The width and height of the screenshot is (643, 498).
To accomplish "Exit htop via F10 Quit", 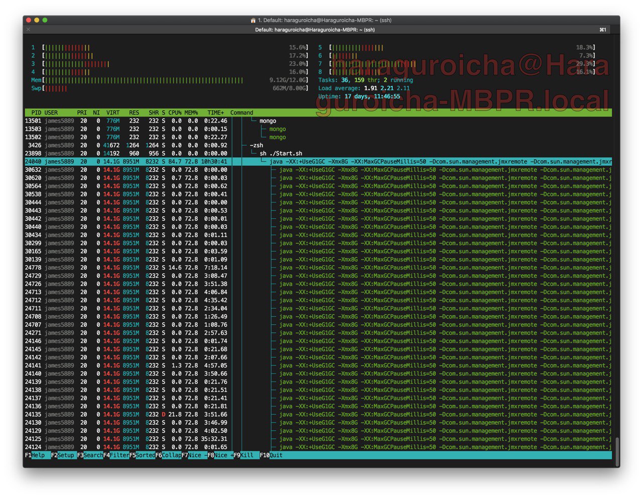I will (271, 455).
